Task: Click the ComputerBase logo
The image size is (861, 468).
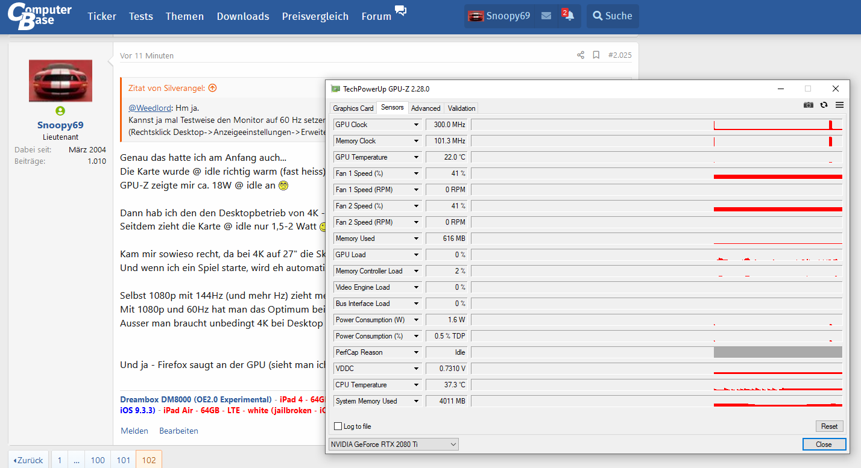Action: click(x=40, y=17)
